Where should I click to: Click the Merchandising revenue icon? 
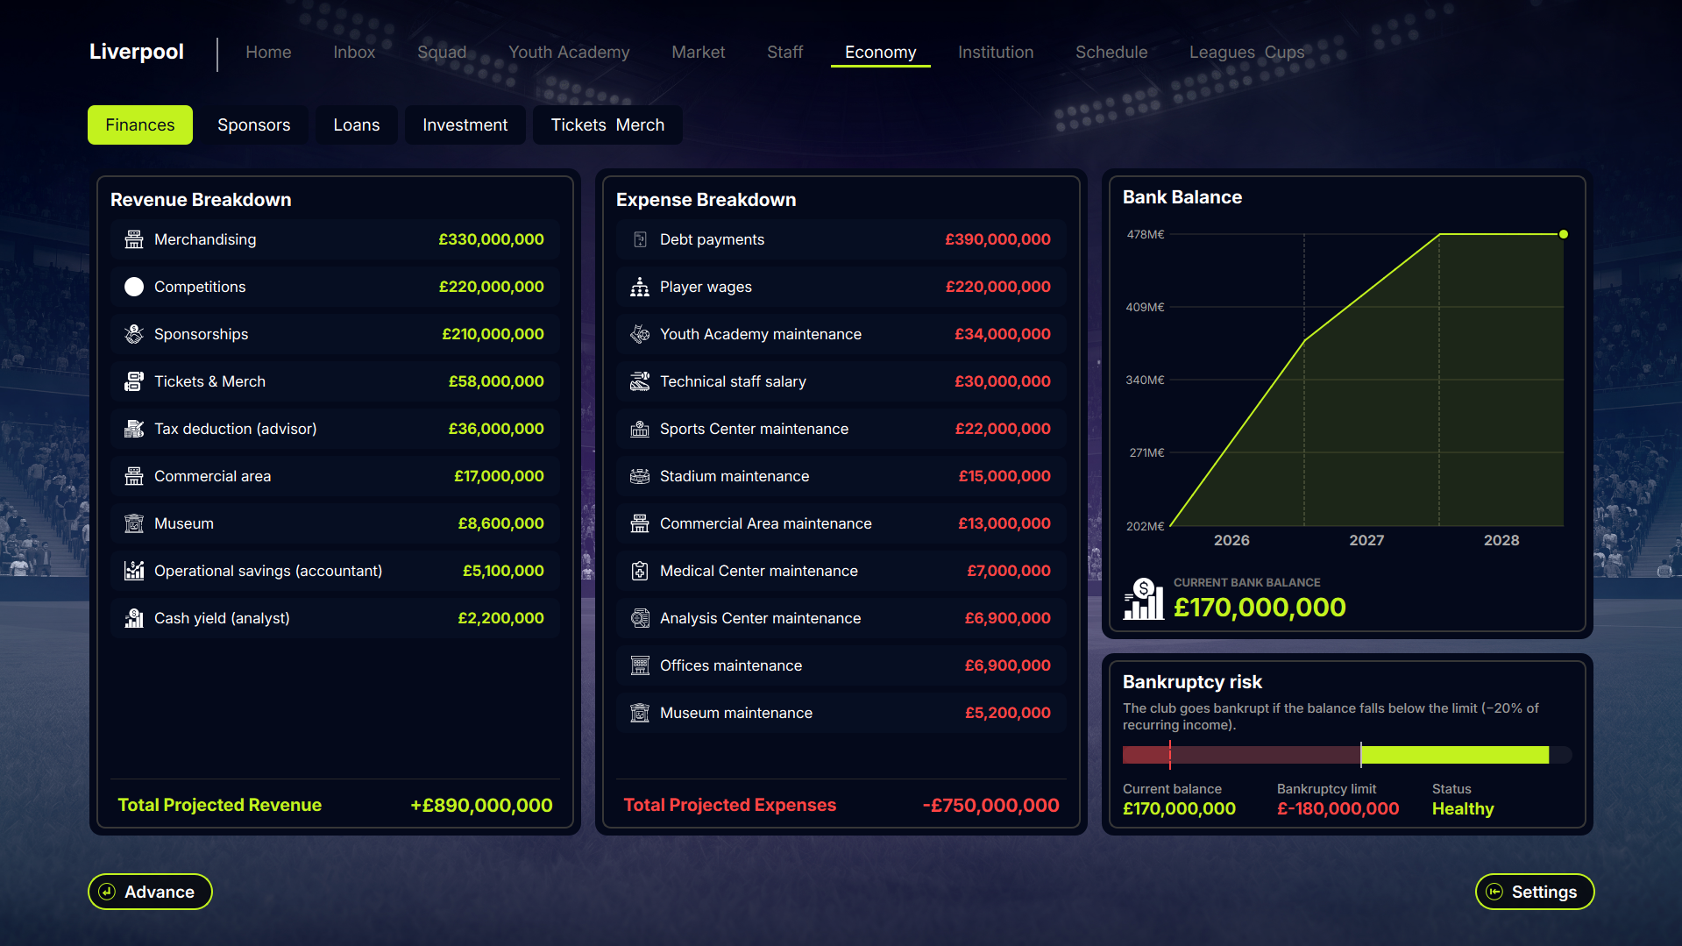[x=134, y=239]
